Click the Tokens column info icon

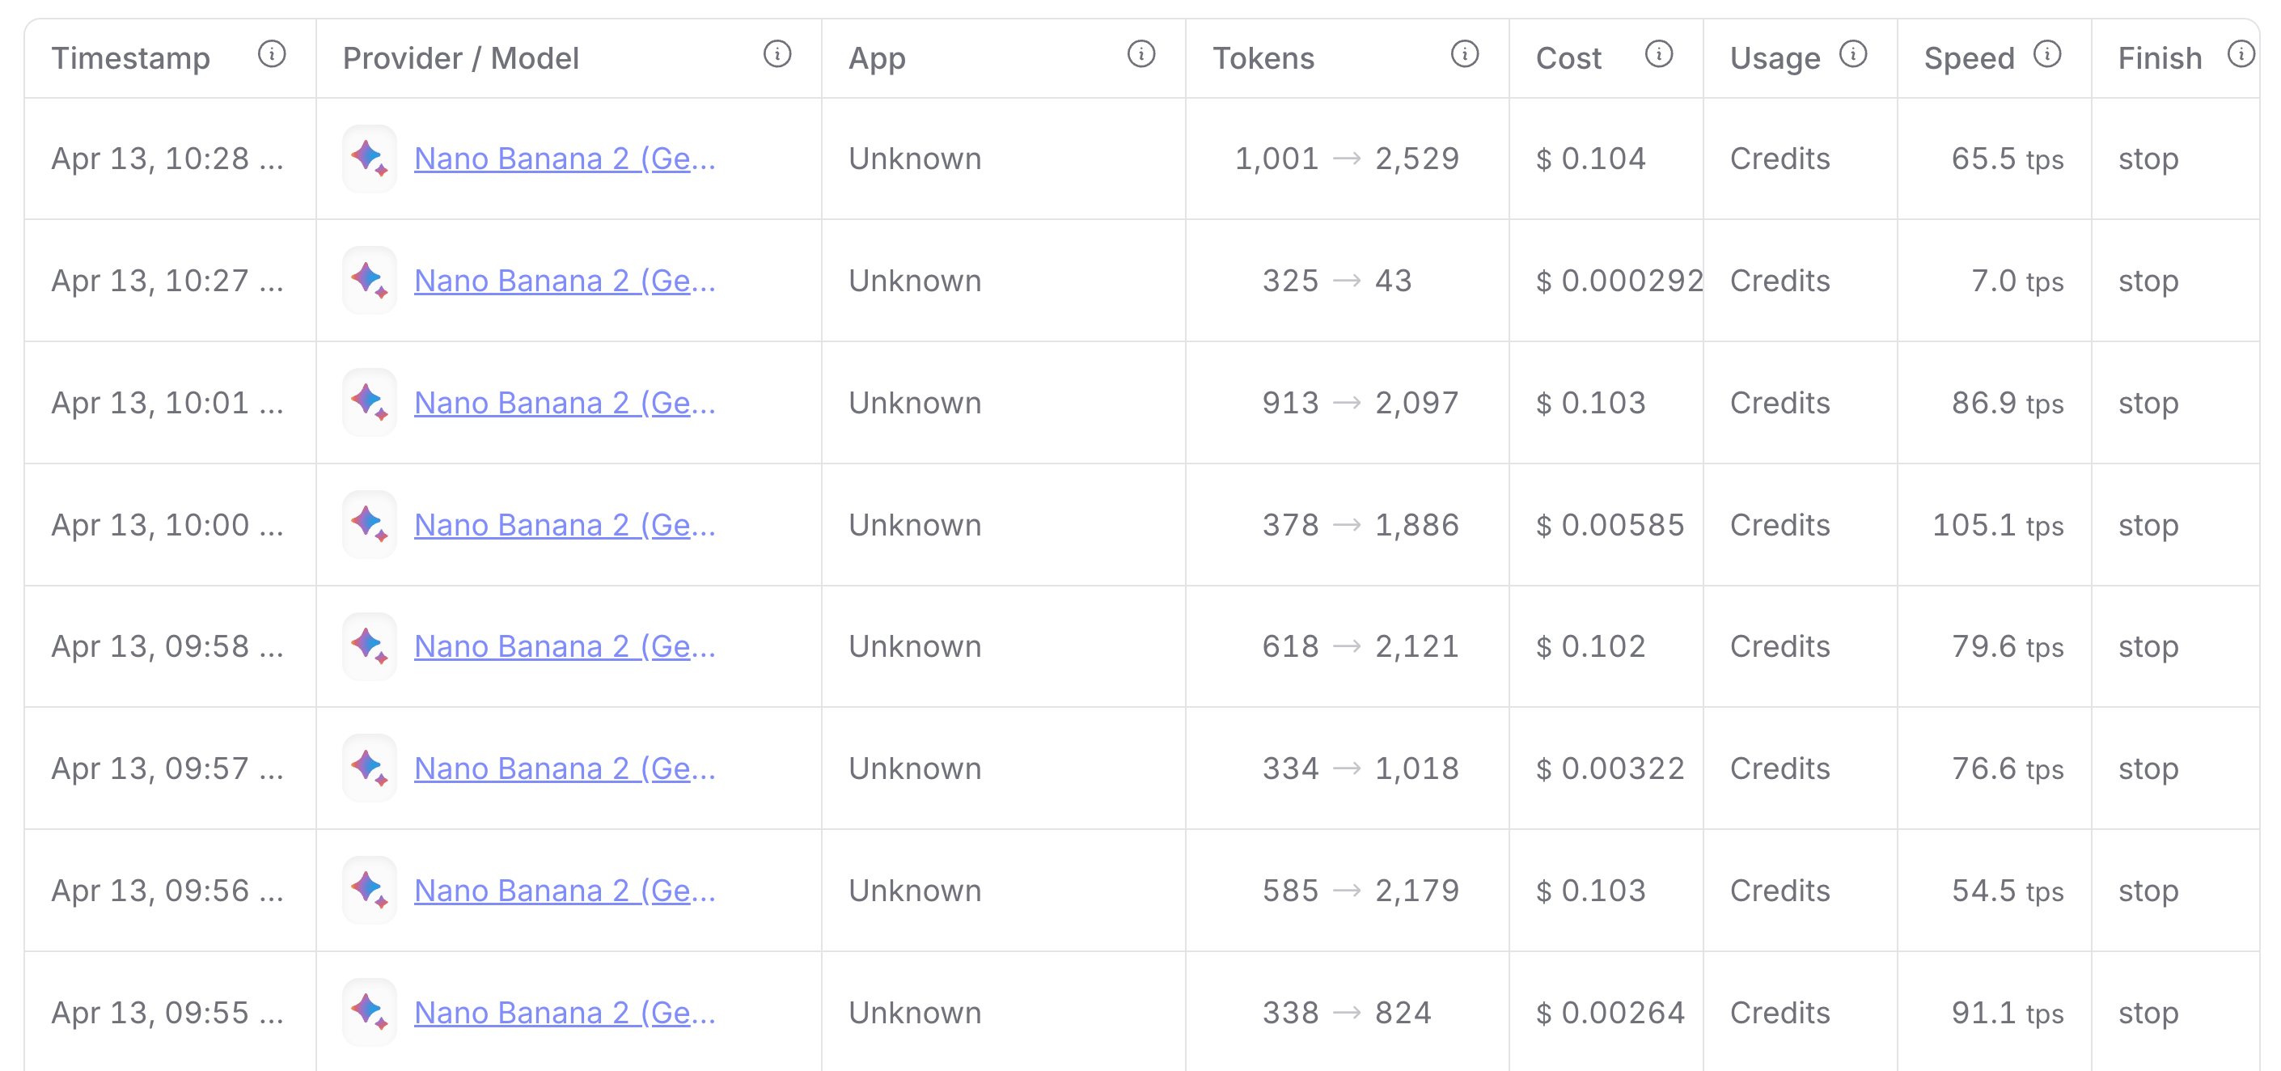tap(1465, 55)
